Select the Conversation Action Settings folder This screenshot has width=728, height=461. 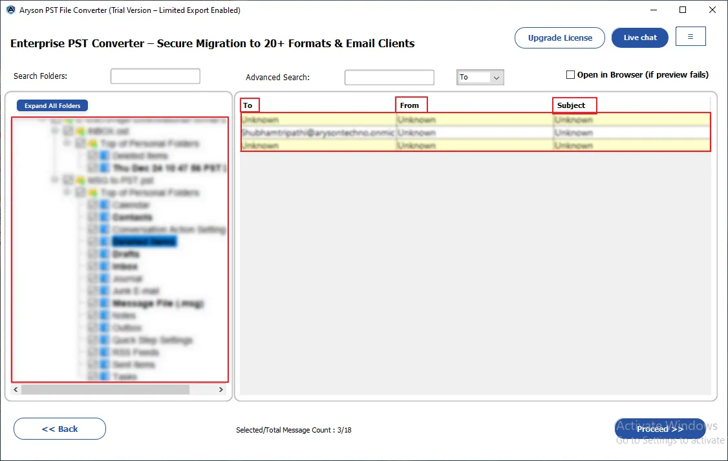point(169,230)
